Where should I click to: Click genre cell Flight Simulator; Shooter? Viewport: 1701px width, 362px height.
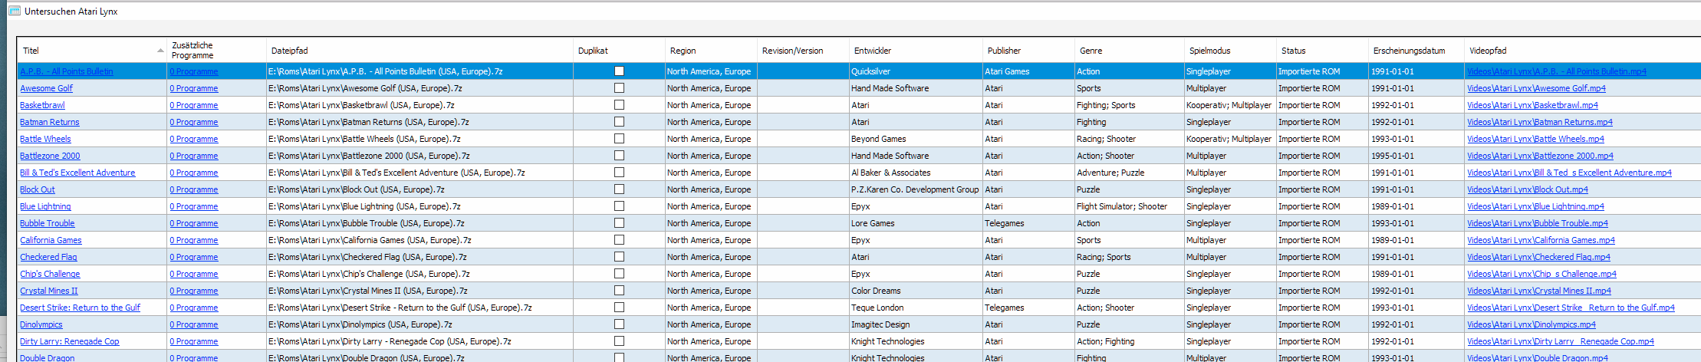tap(1129, 206)
